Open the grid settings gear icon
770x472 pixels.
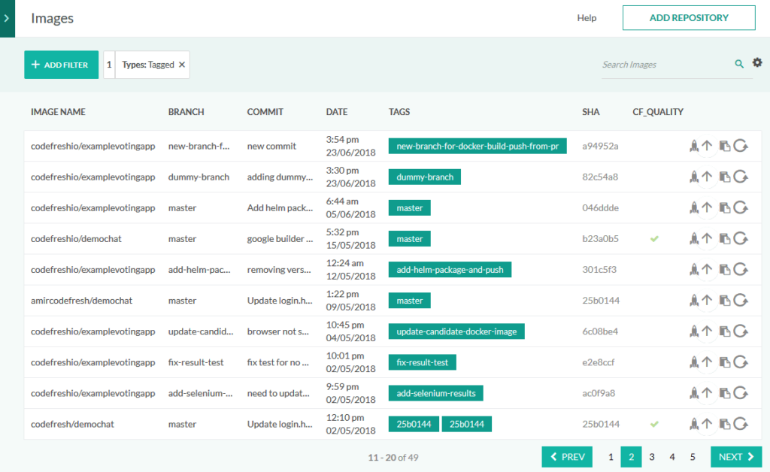757,63
